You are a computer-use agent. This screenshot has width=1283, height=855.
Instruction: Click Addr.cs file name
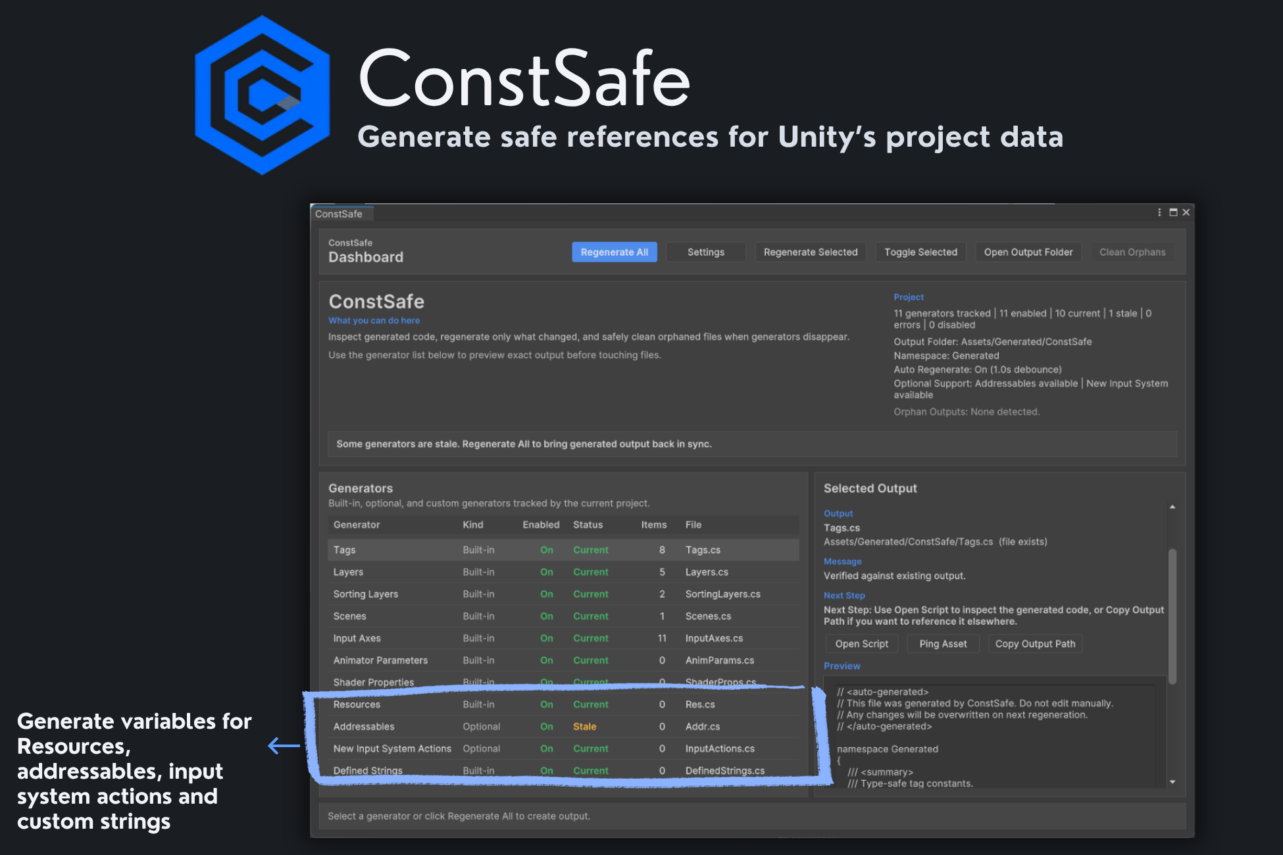pos(703,727)
